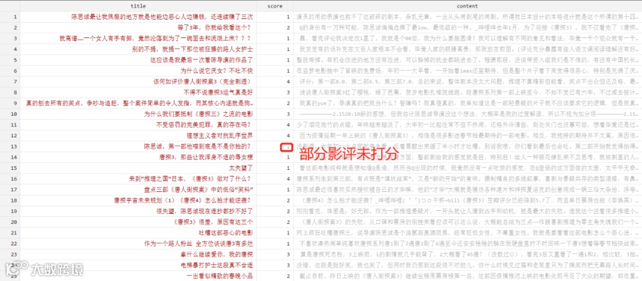Viewport: 642px width, 281px height.
Task: Select score value 3 in row 23
Action: [288, 254]
